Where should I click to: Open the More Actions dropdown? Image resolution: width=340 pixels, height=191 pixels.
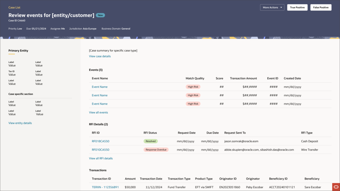point(272,7)
